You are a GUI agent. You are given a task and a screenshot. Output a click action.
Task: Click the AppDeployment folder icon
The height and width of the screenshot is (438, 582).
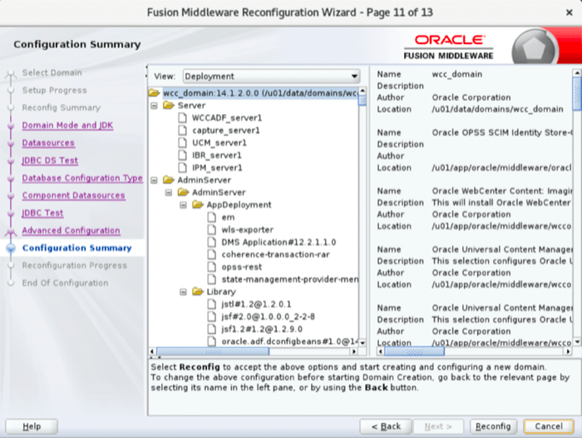coord(198,205)
